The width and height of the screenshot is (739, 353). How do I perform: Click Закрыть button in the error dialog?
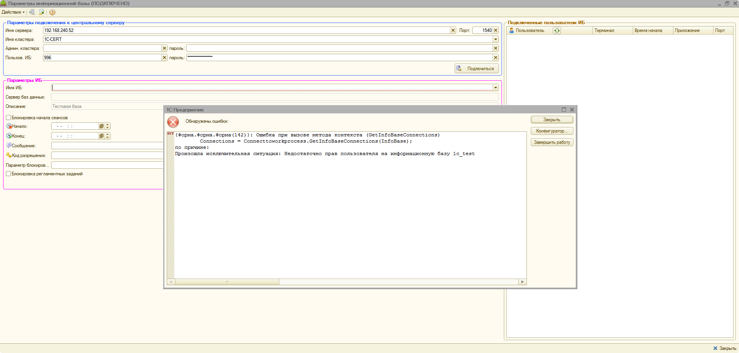tap(552, 120)
